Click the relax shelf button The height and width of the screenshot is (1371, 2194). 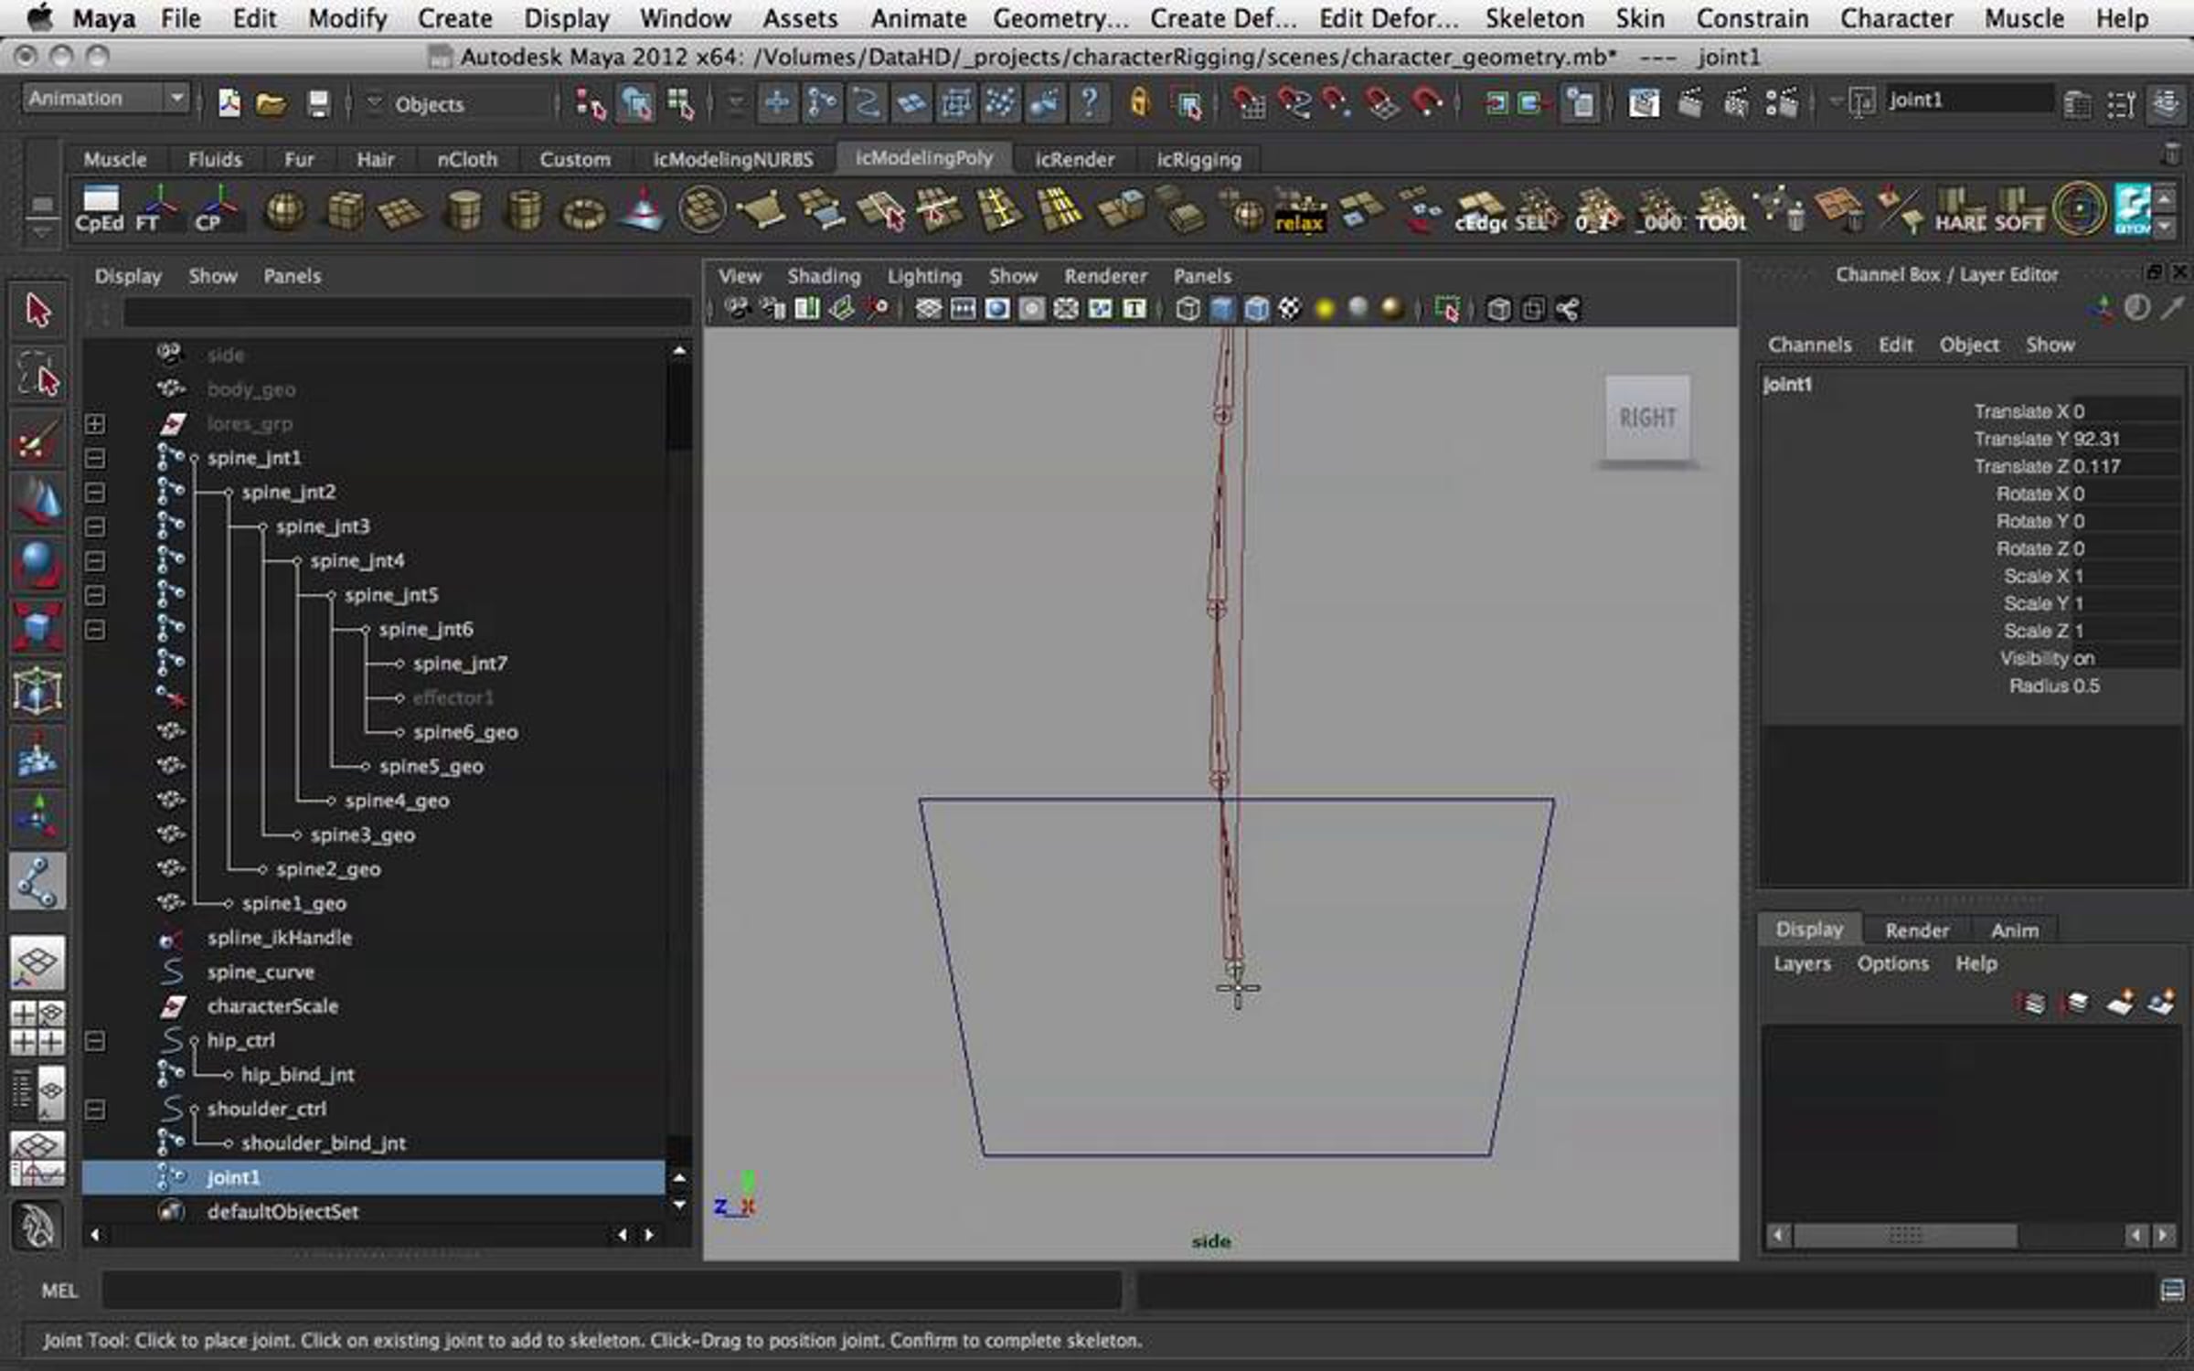(1299, 212)
